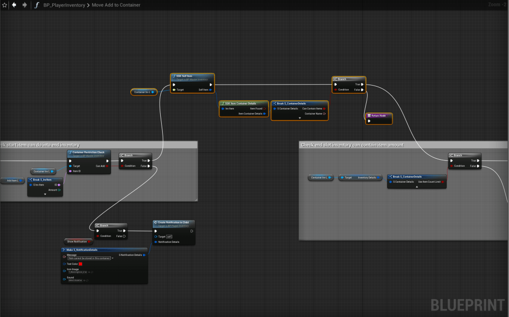Open the Sound select asset dropdown
This screenshot has height=317, width=509.
pos(75,281)
